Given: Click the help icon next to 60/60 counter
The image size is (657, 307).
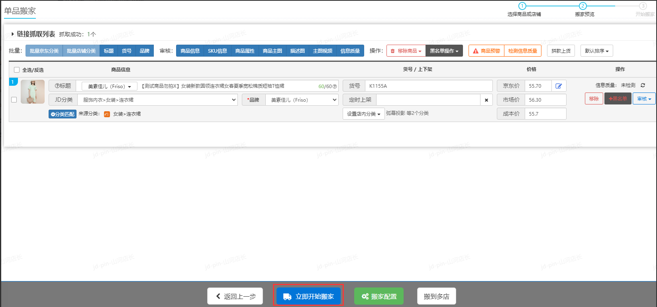Looking at the screenshot, I should (335, 87).
